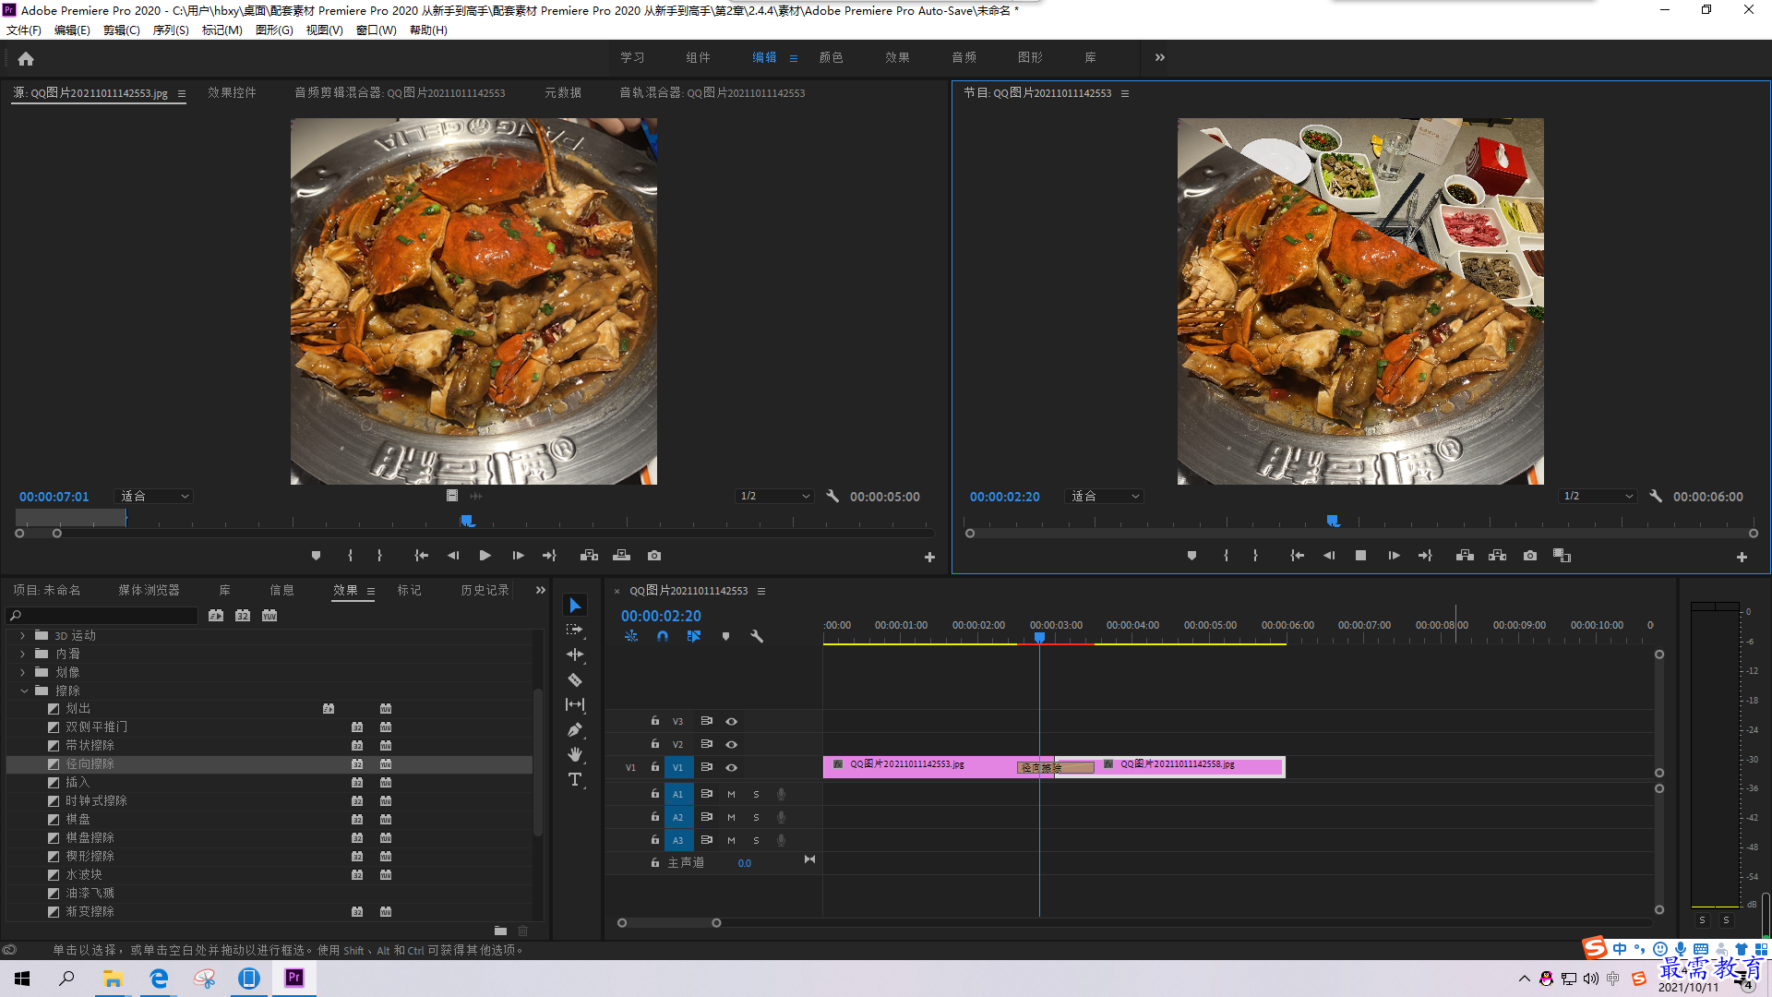The height and width of the screenshot is (997, 1772).
Task: Open program monitor zoom level dropdown
Action: [1104, 496]
